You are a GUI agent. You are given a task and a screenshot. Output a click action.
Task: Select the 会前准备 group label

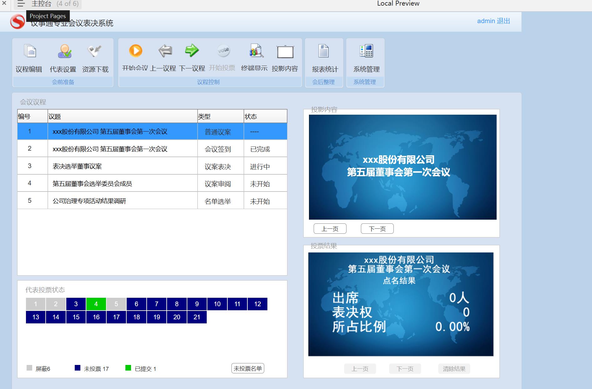point(63,82)
